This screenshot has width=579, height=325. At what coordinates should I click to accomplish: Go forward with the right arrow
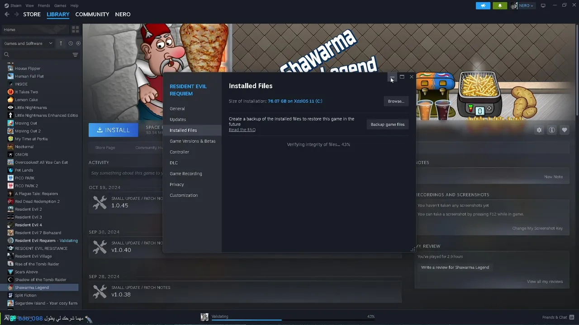[x=16, y=14]
